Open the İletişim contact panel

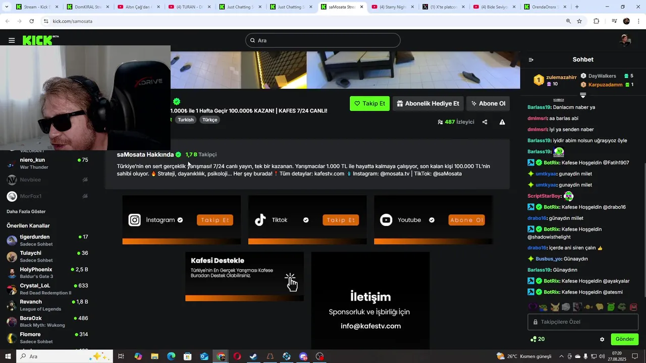[370, 300]
